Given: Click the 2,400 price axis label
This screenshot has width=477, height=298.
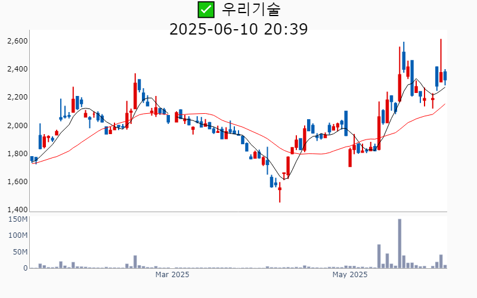Looking at the screenshot, I should point(17,69).
